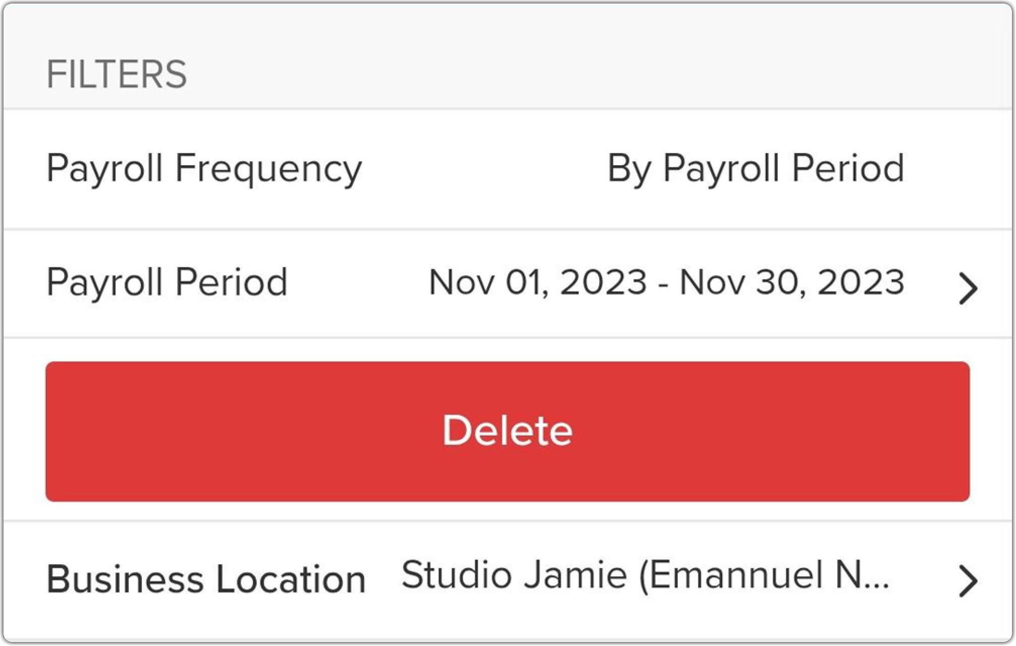Click the Payroll Frequency label
1016x646 pixels.
204,168
